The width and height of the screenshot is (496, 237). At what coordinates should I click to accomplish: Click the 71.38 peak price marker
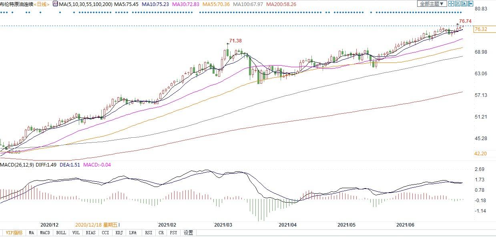pyautogui.click(x=235, y=40)
